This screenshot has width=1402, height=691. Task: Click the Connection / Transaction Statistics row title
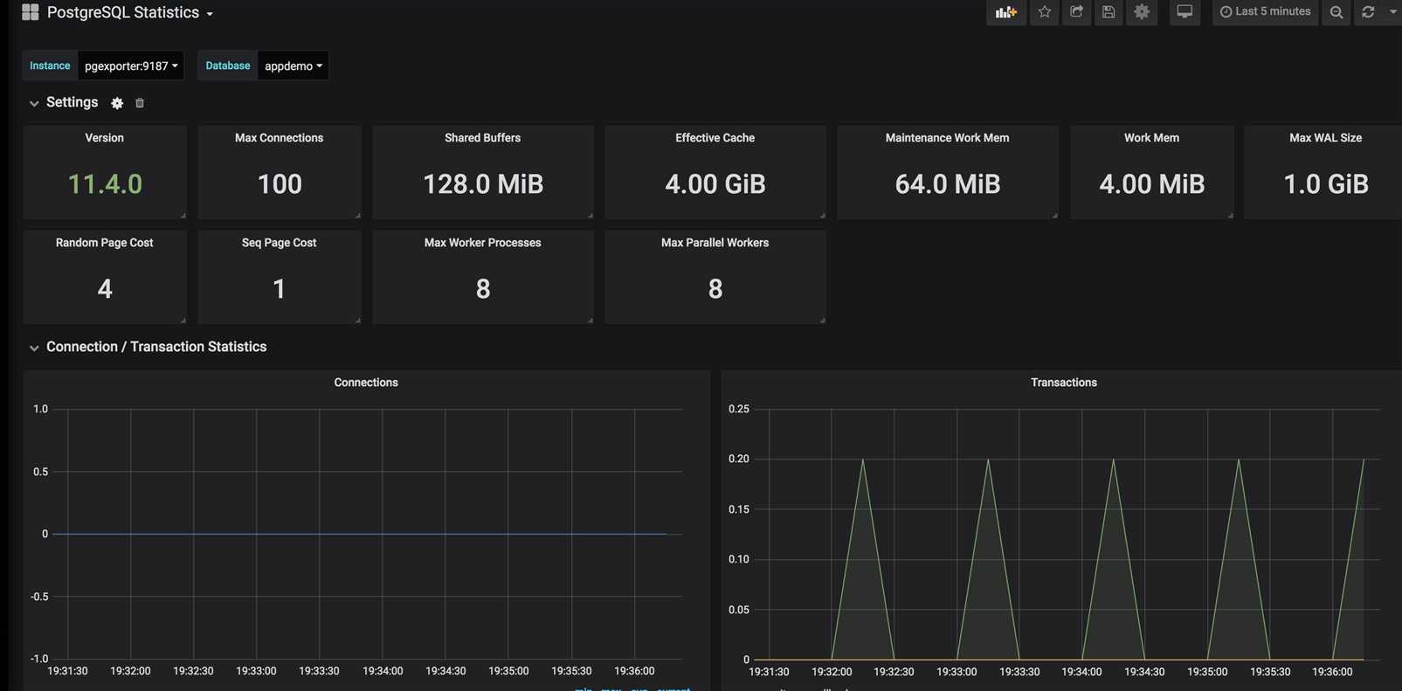(x=156, y=347)
